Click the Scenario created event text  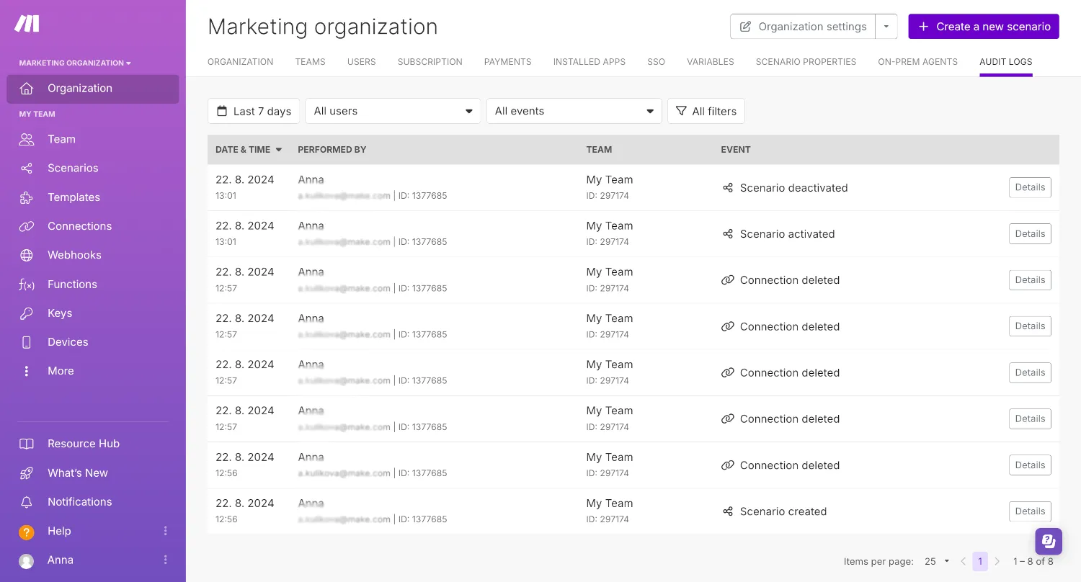(x=783, y=511)
